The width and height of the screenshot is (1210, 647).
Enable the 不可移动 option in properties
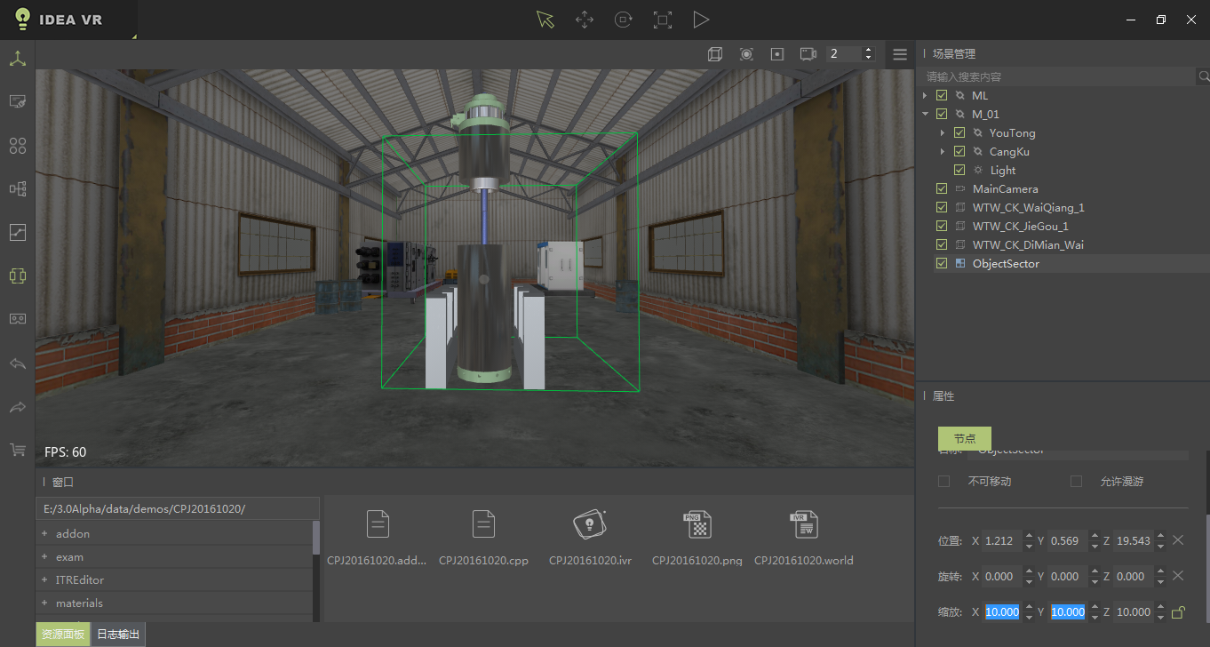pyautogui.click(x=944, y=481)
